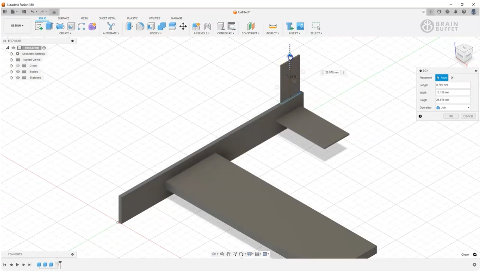The image size is (481, 271).
Task: Click the Length input field
Action: point(453,85)
